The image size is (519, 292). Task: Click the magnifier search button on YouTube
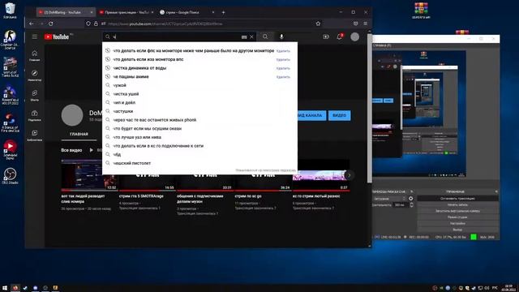tap(265, 36)
